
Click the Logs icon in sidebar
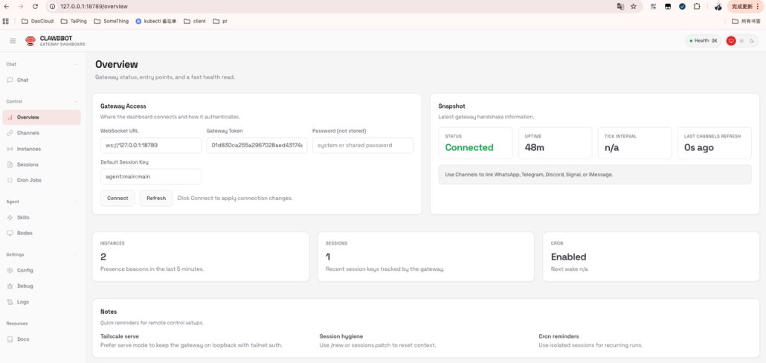click(x=10, y=302)
